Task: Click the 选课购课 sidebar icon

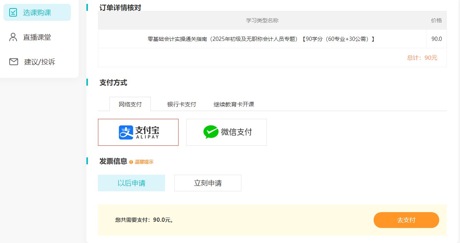Action: pos(13,12)
